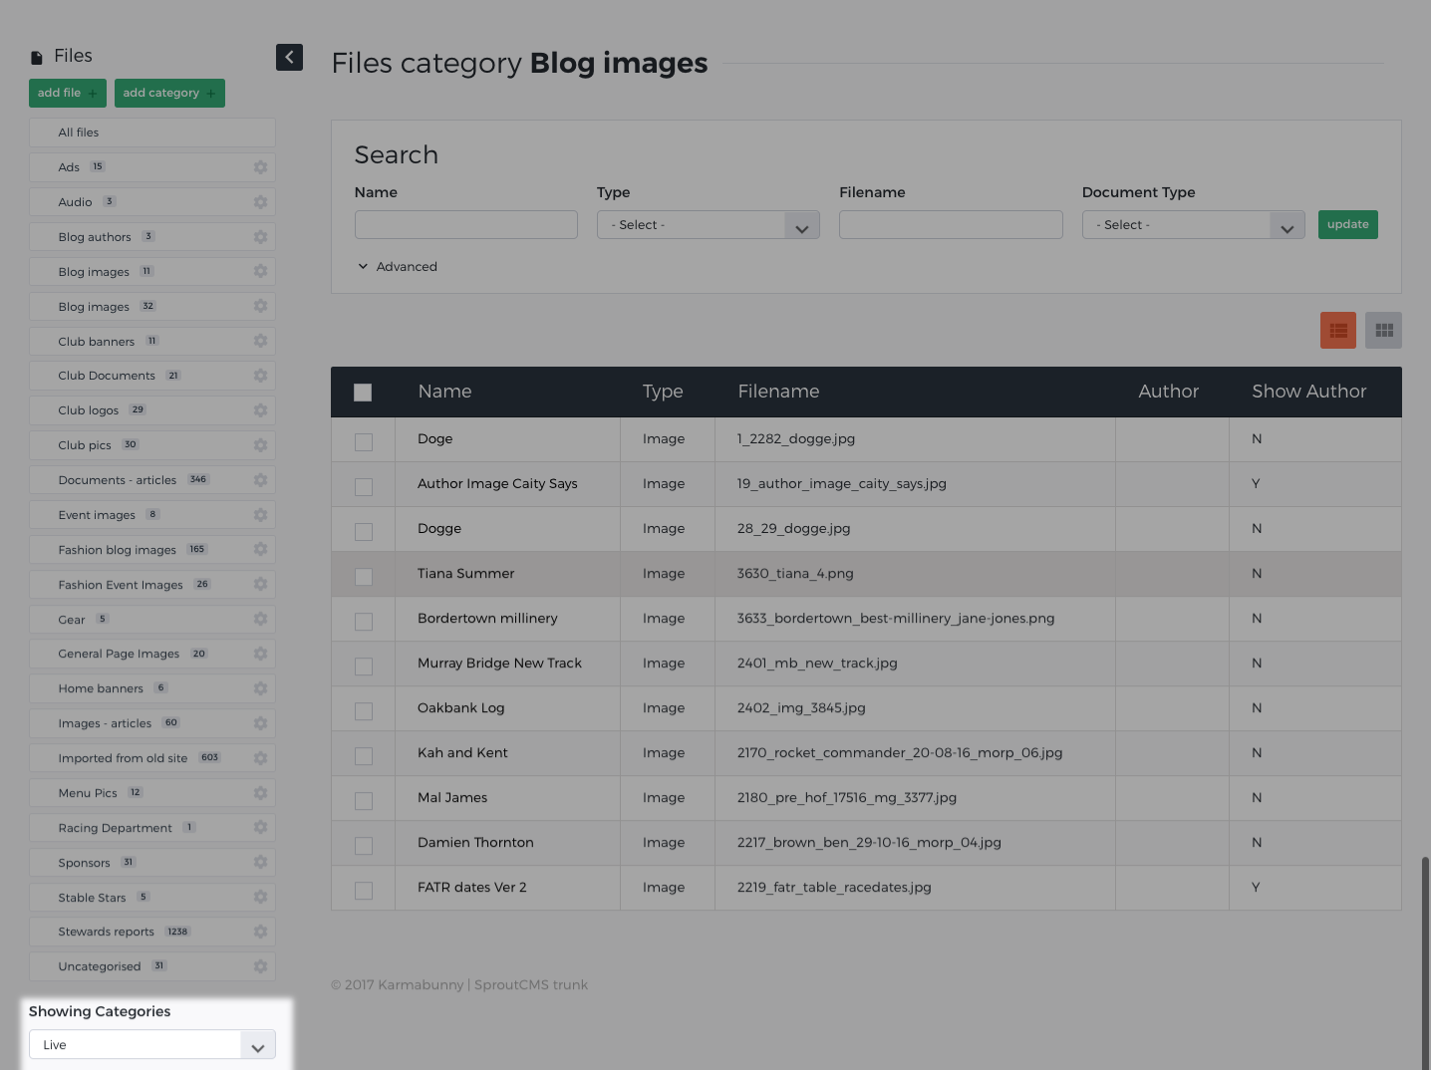Open the FATR dates Ver 2 file
The height and width of the screenshot is (1070, 1431).
[x=471, y=888]
